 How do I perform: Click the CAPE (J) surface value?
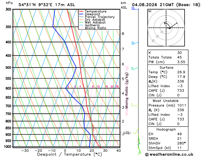coord(181,90)
